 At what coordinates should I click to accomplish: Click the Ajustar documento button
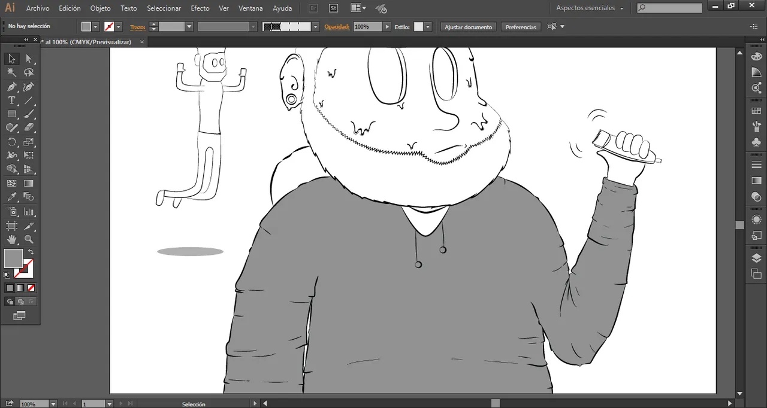468,27
